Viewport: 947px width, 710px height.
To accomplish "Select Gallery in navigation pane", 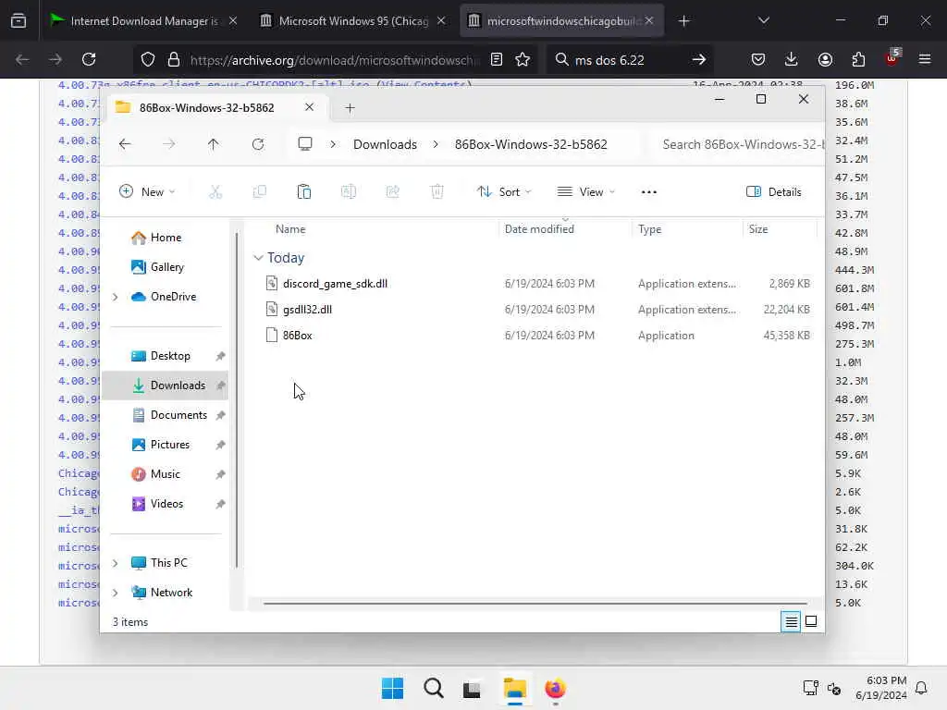I will click(x=157, y=267).
